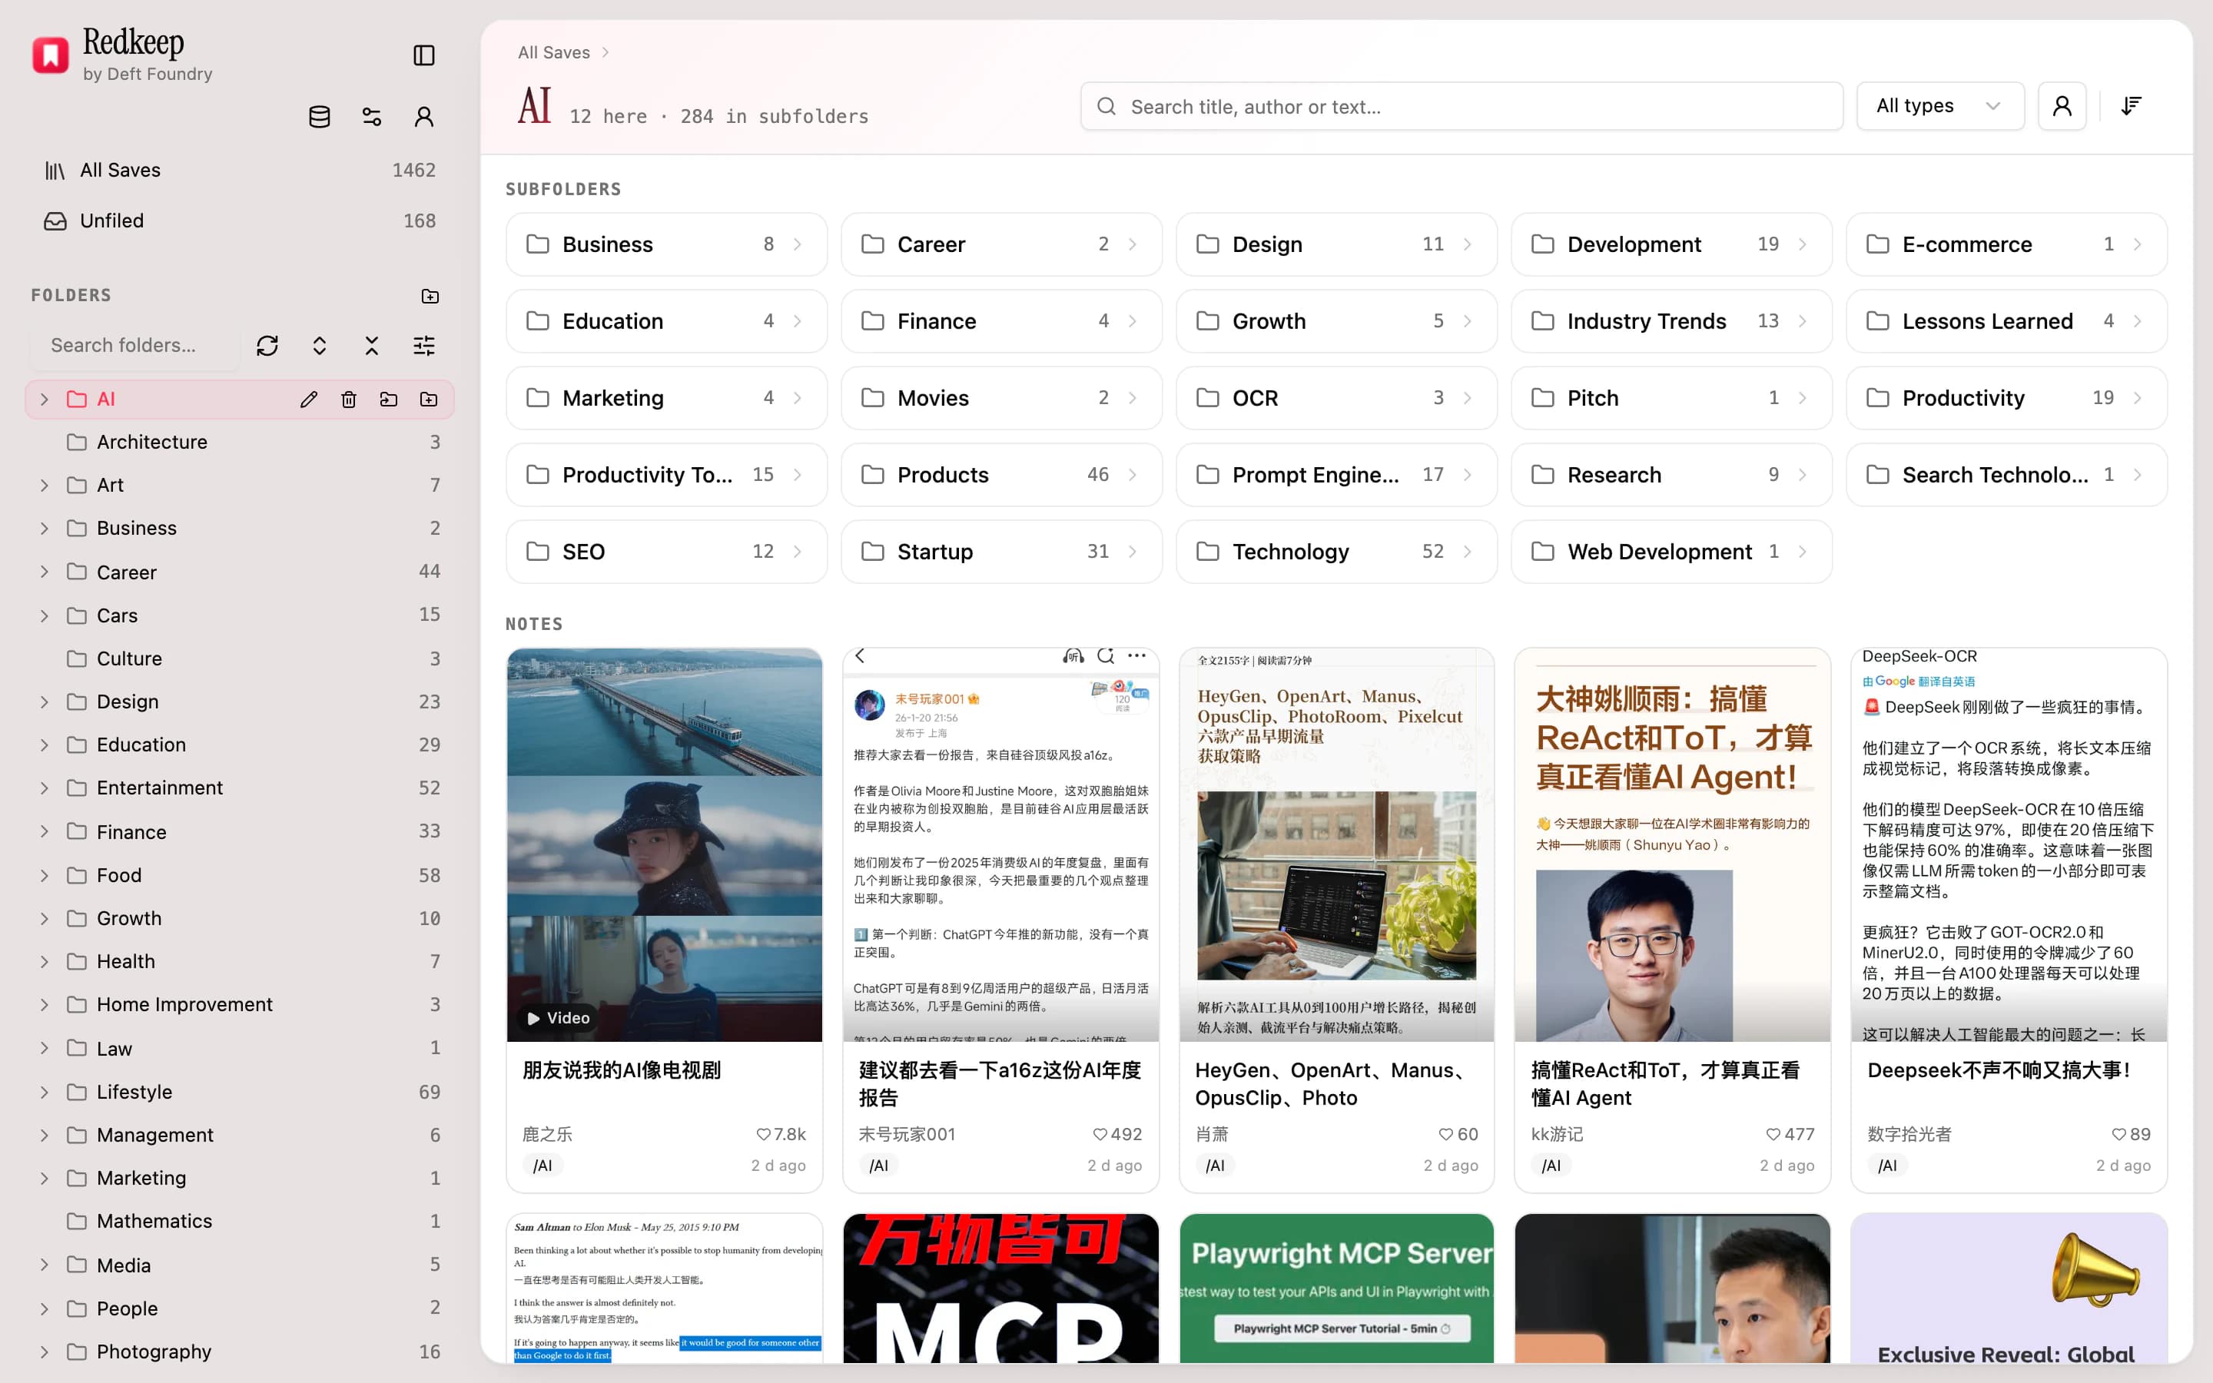Open All Saves in the sidebar
The width and height of the screenshot is (2213, 1383).
240,170
